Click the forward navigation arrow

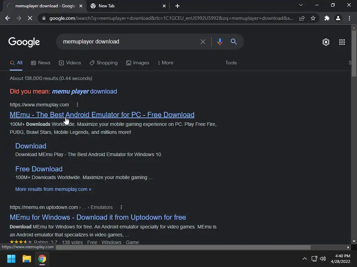(x=19, y=18)
